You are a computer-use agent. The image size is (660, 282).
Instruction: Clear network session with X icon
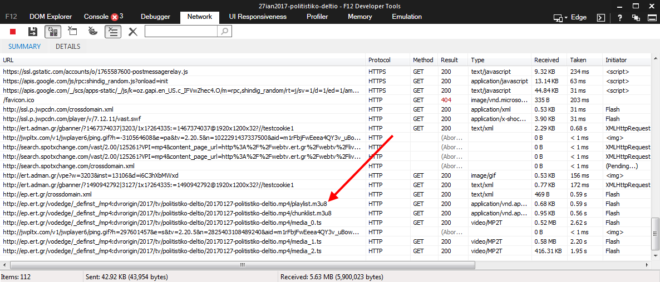pos(133,32)
